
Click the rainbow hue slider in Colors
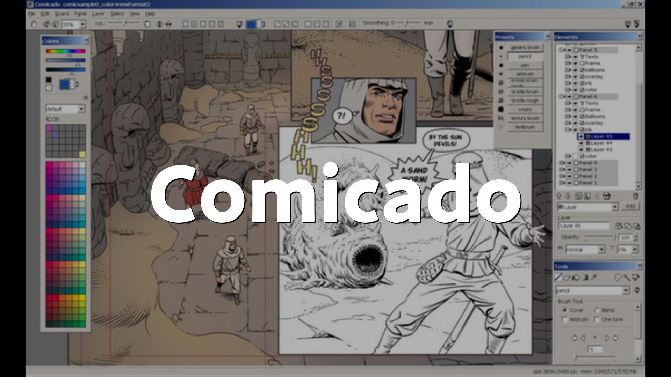(66, 51)
